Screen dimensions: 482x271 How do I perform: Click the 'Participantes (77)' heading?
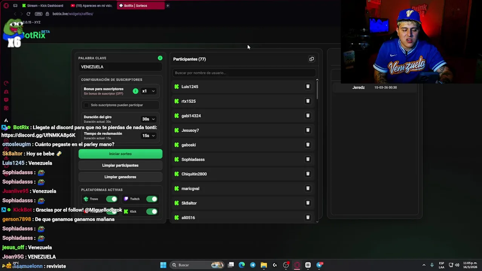tap(189, 59)
